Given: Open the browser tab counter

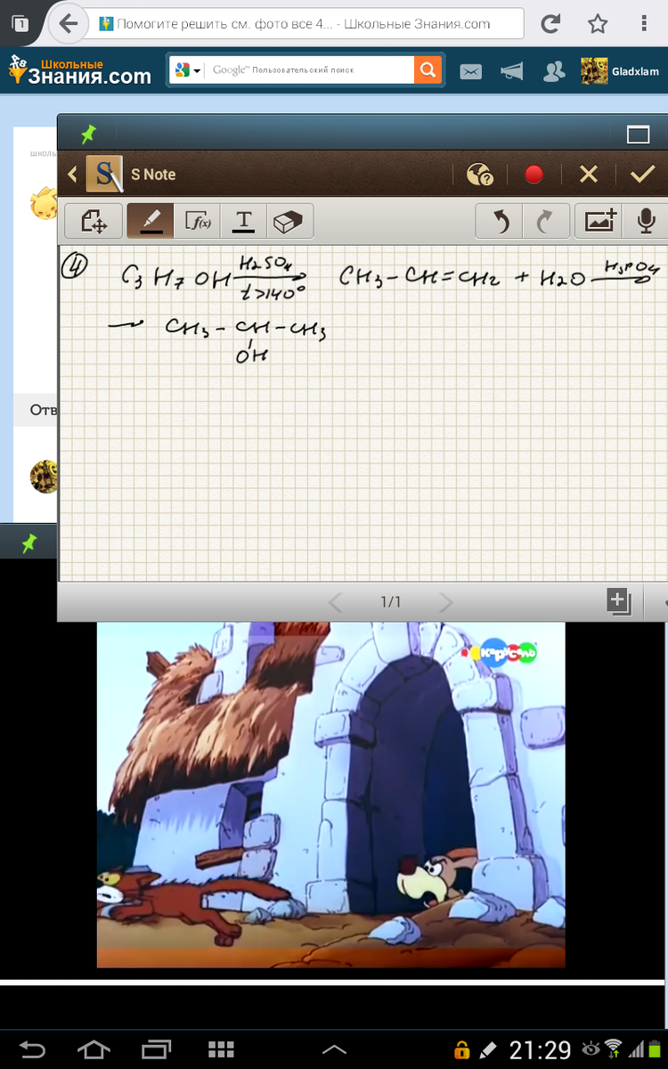Looking at the screenshot, I should (x=20, y=24).
